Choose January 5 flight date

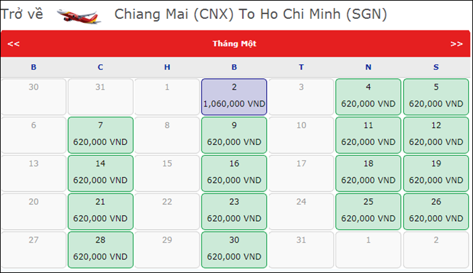(x=436, y=97)
